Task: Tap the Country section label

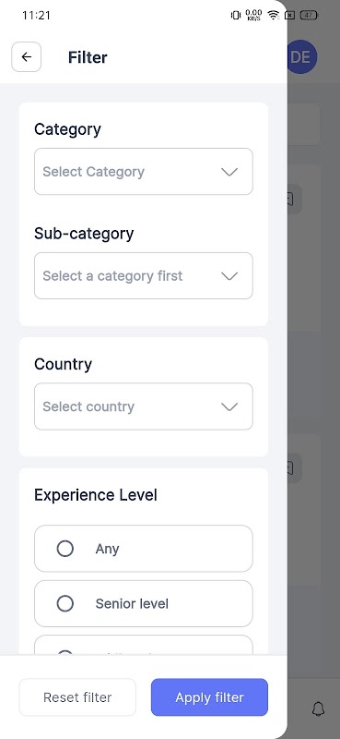Action: coord(63,364)
